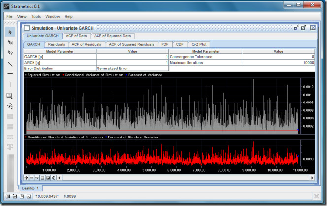Click the chart zoom-in plus button
The height and width of the screenshot is (206, 327).
point(26,178)
